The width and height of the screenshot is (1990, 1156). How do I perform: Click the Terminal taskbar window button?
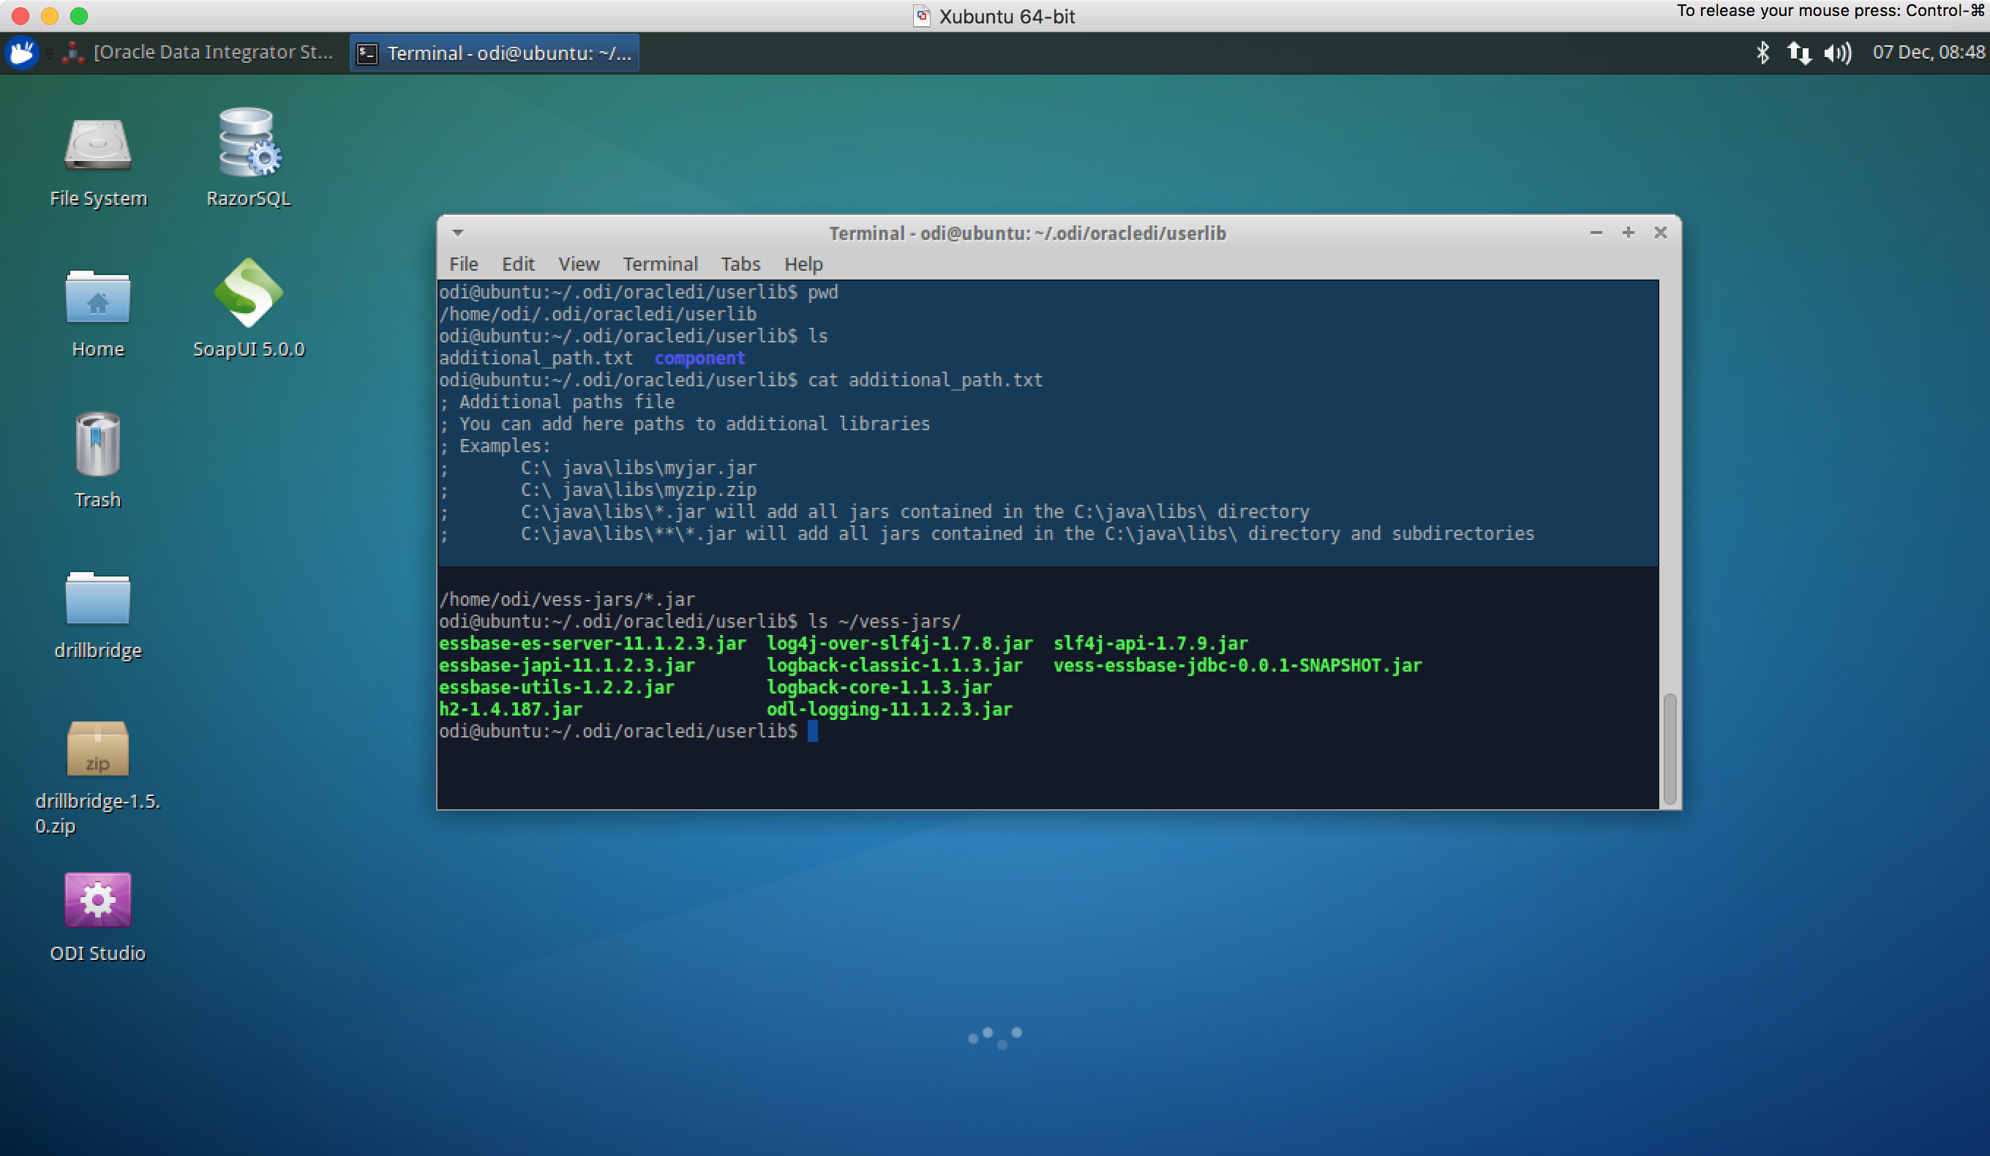coord(495,53)
